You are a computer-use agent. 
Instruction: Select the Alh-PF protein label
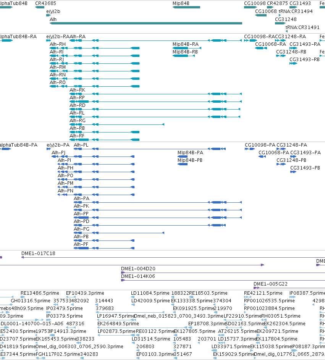click(x=81, y=244)
